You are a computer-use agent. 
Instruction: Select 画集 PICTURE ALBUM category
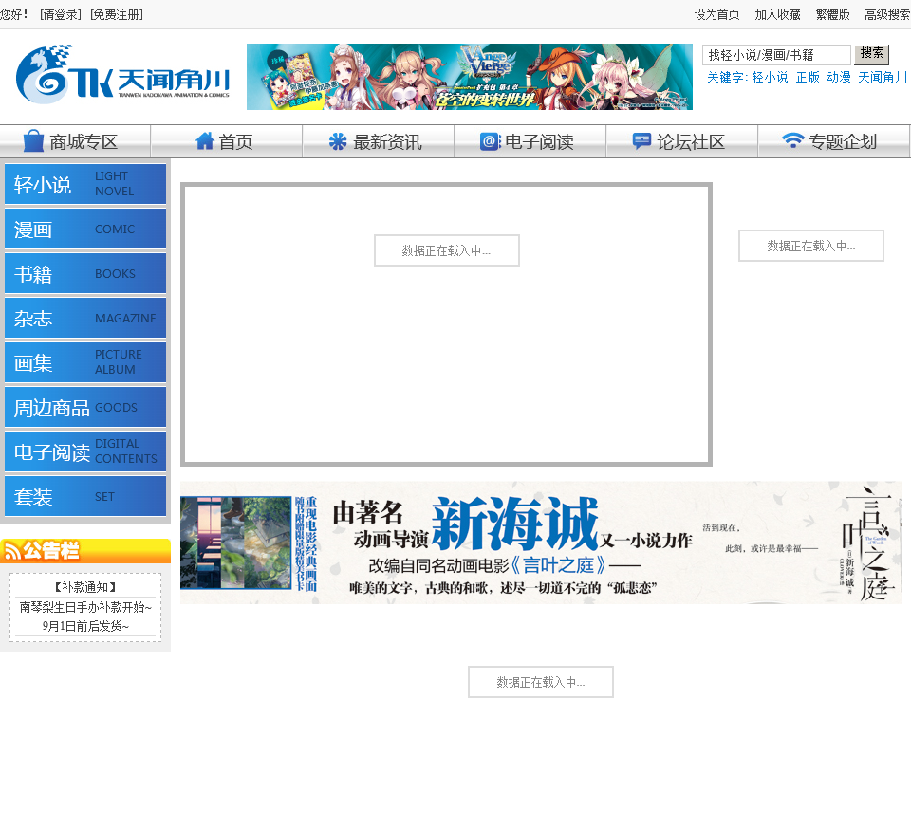click(85, 362)
